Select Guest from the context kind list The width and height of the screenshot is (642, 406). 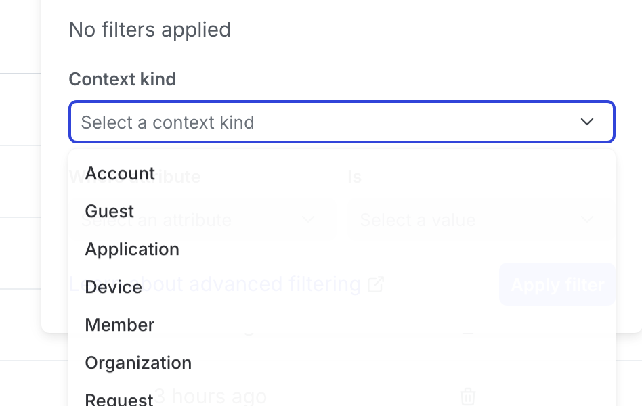[x=109, y=211]
